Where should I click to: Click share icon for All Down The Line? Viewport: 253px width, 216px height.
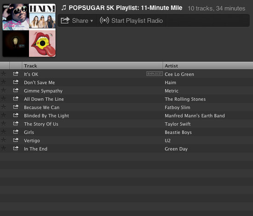click(x=16, y=99)
